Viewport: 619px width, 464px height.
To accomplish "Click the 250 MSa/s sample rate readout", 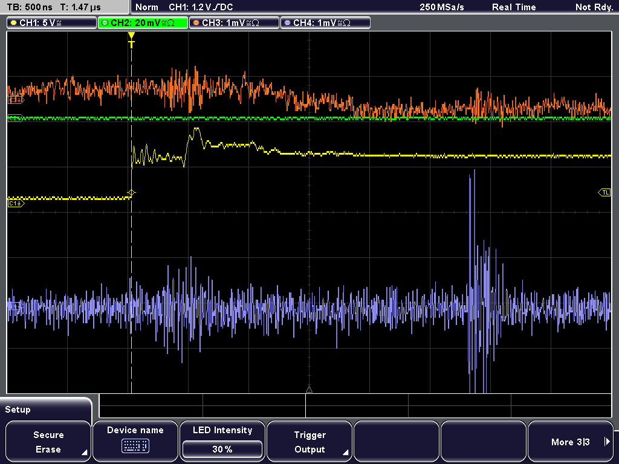I will point(442,7).
